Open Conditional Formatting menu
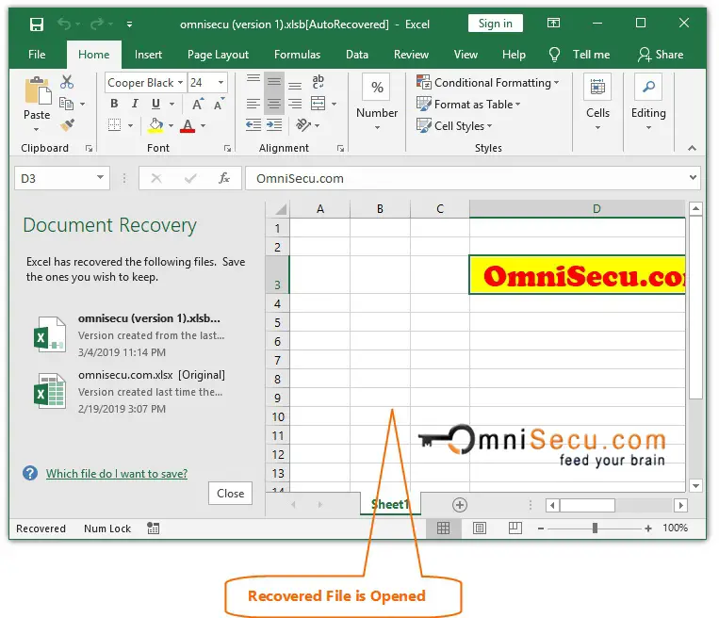 tap(487, 83)
